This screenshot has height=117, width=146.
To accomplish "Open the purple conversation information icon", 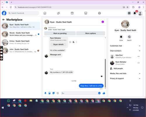I will (x=103, y=22).
